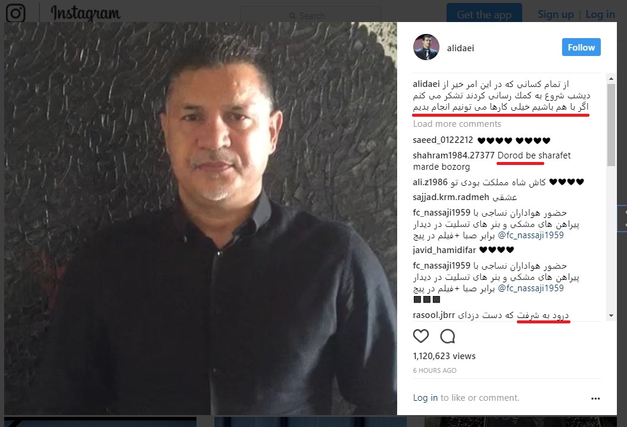Click the Get the app button
627x427 pixels.
484,14
